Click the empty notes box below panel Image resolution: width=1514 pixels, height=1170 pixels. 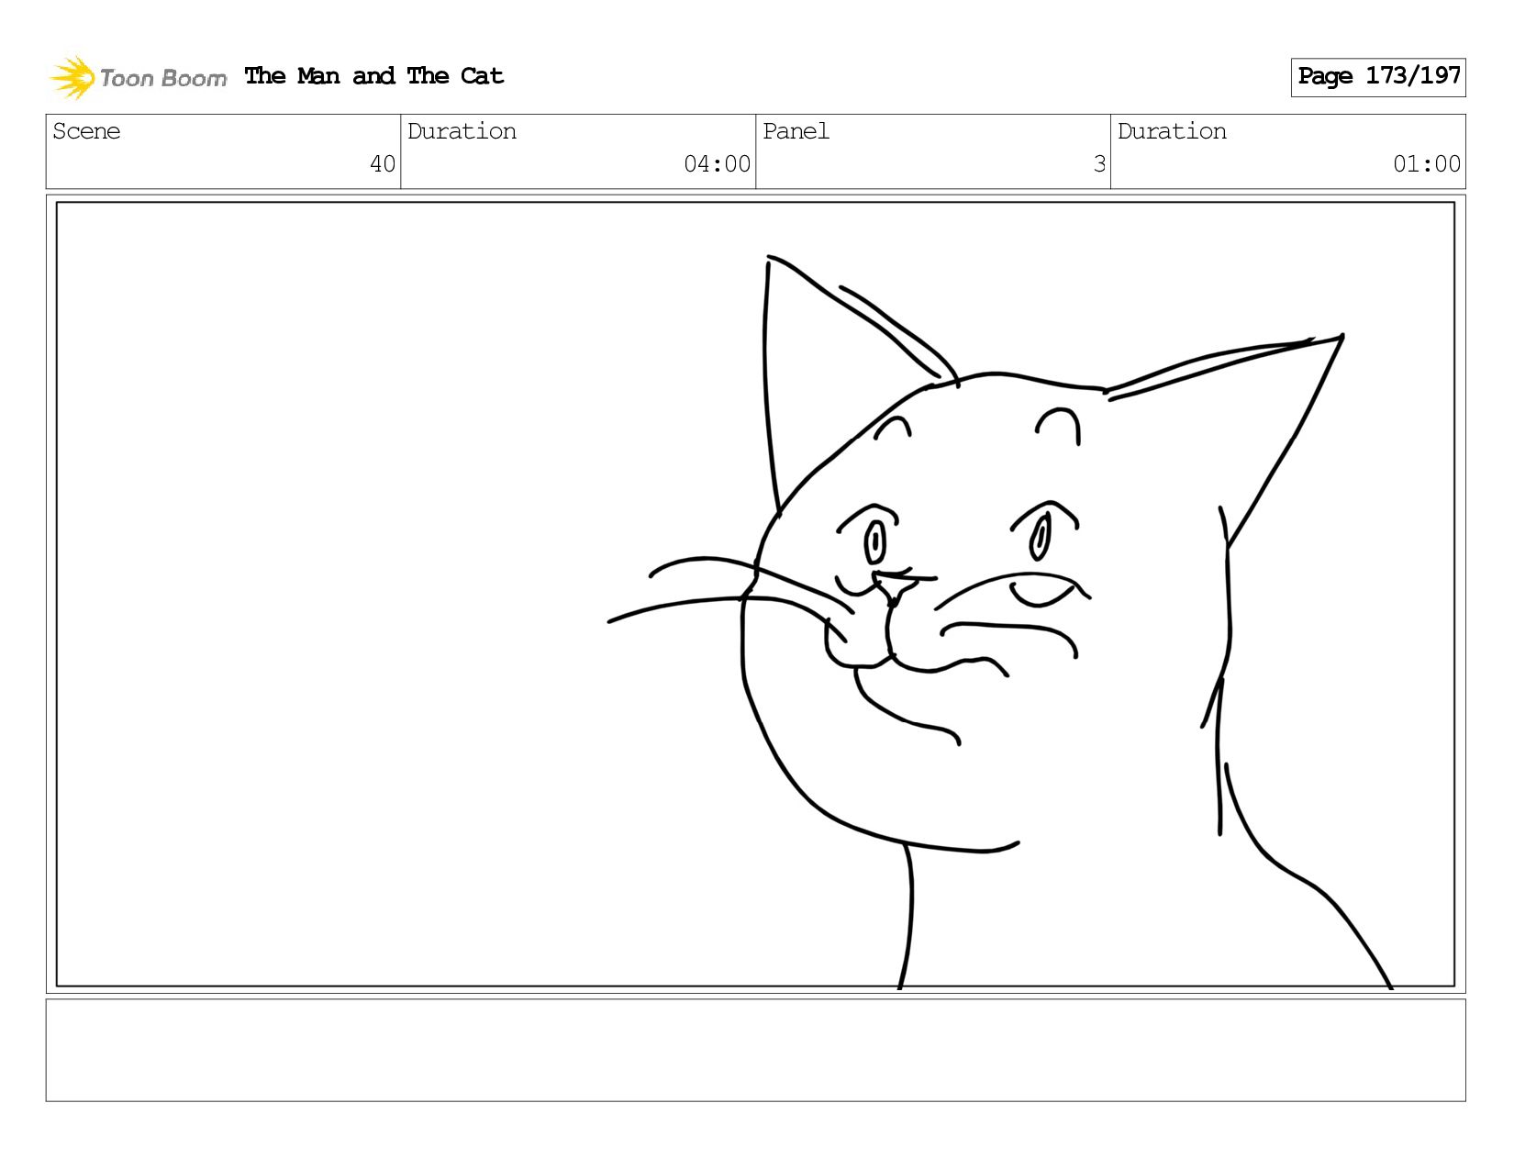point(755,1050)
